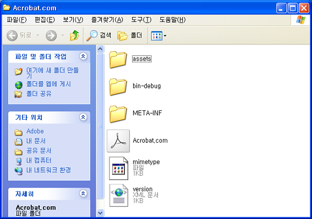The height and width of the screenshot is (219, 312).
Task: Go to 공유 문서 link
Action: 39,151
